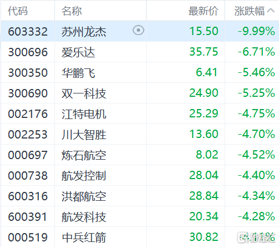Click the 名称 column header
Screen dimensions: 279x247
point(72,11)
